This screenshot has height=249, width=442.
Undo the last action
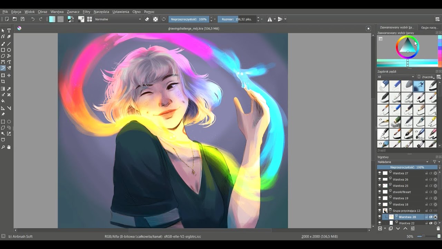point(33,19)
